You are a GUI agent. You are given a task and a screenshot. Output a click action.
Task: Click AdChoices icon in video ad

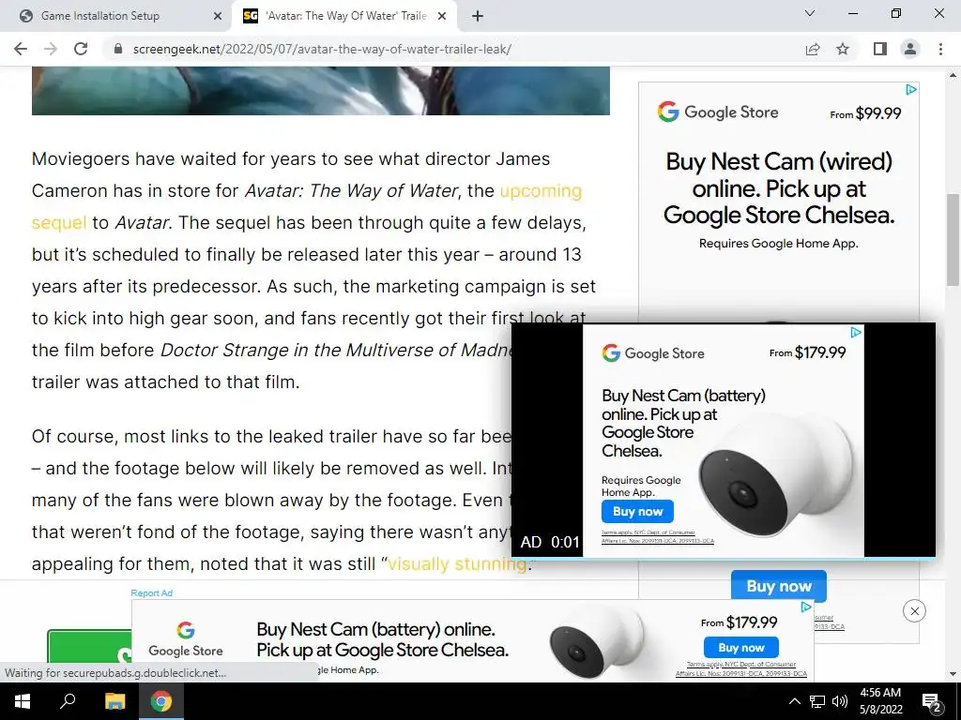(856, 333)
